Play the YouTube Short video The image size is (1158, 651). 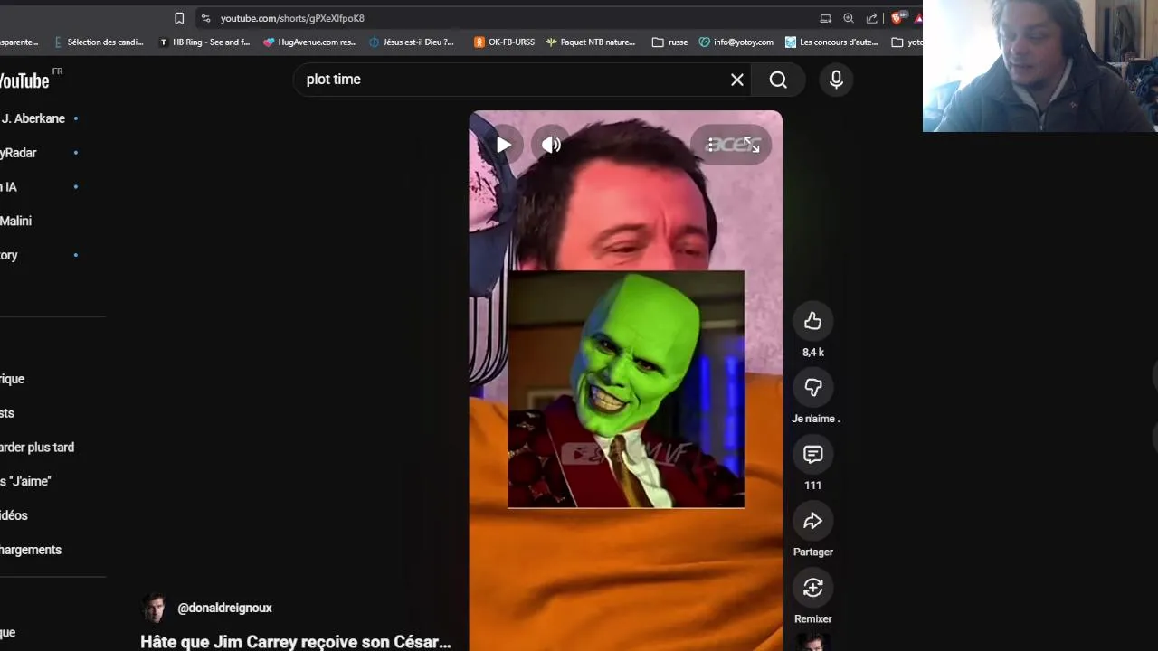point(503,145)
